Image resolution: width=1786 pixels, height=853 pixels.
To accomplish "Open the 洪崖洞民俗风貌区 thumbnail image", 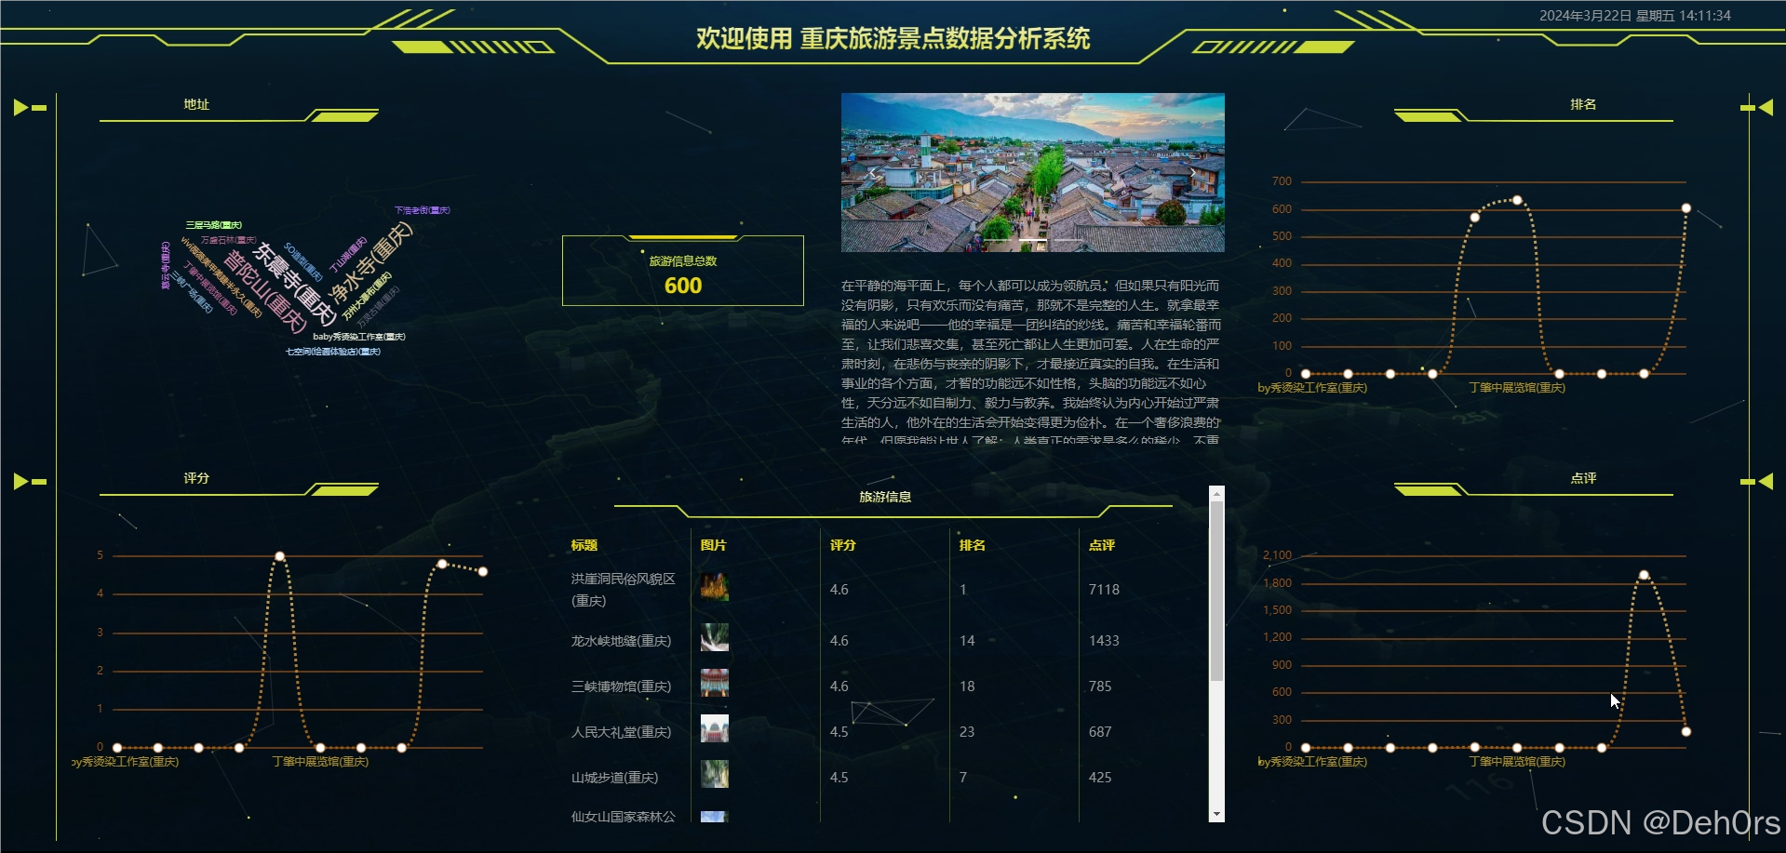I will pyautogui.click(x=714, y=587).
